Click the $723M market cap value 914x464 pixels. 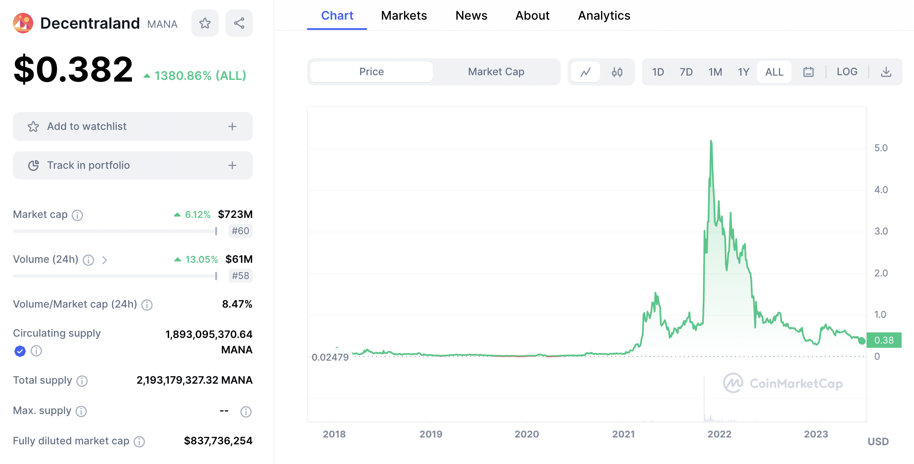235,214
